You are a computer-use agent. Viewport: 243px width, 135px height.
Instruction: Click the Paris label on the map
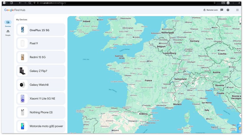(150, 61)
